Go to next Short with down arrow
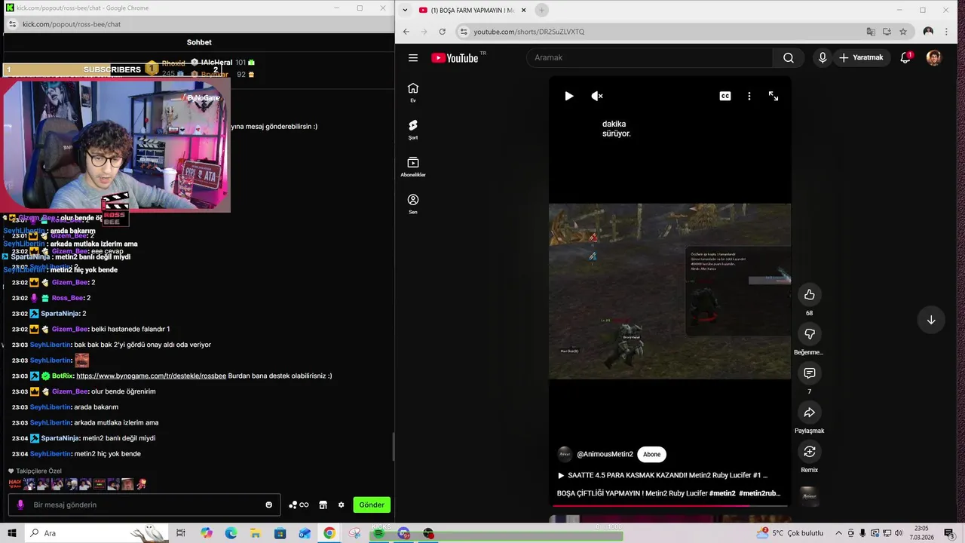 [x=931, y=320]
